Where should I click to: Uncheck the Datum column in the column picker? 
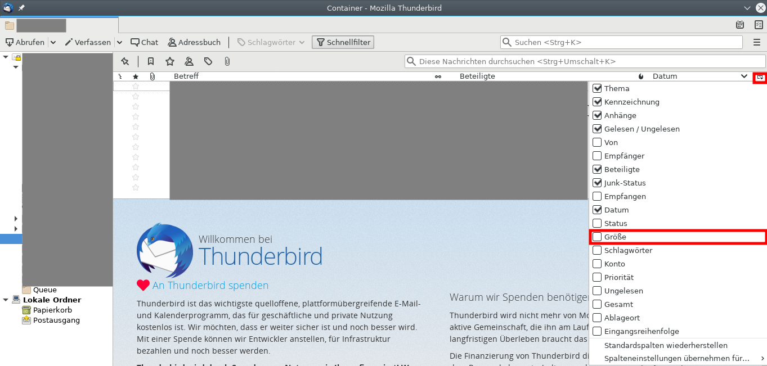[x=678, y=210]
